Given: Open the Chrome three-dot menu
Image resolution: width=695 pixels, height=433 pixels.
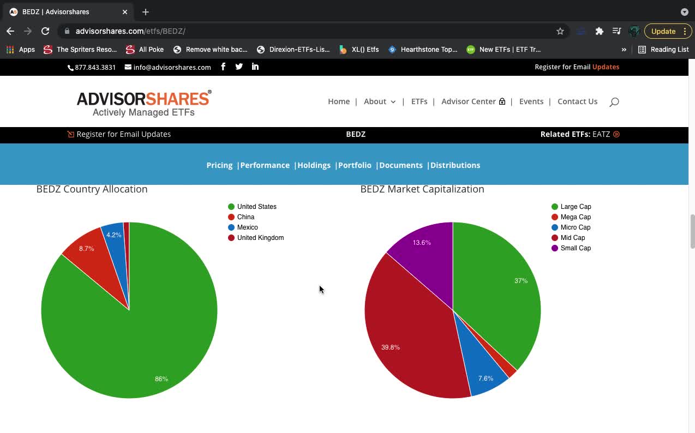Looking at the screenshot, I should click(685, 31).
